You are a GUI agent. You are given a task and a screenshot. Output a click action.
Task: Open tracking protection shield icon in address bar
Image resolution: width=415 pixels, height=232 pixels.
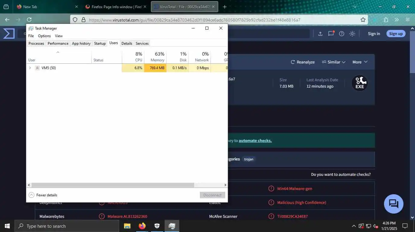75,20
